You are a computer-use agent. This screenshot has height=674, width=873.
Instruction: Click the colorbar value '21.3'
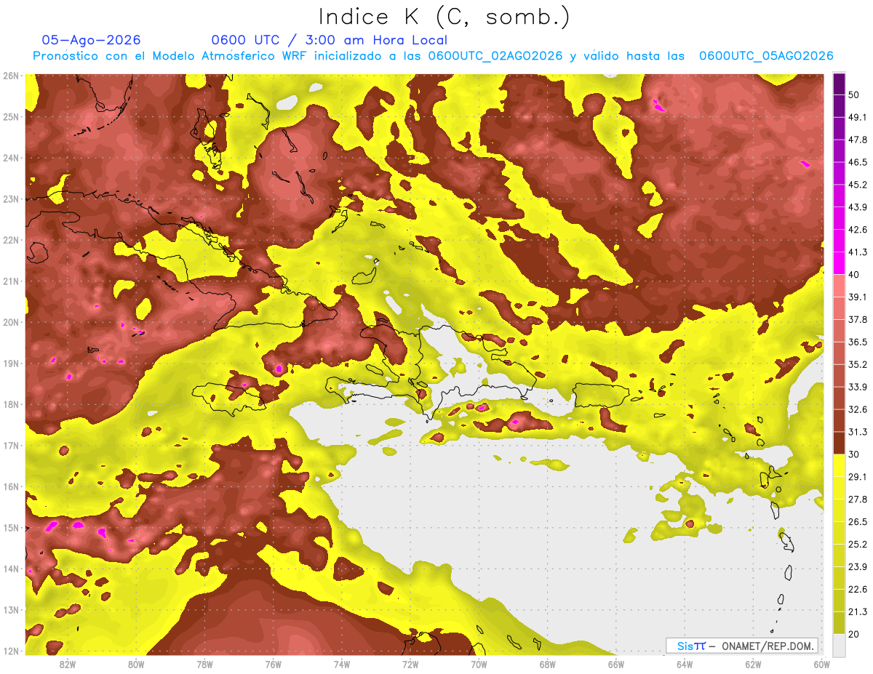[x=858, y=611]
